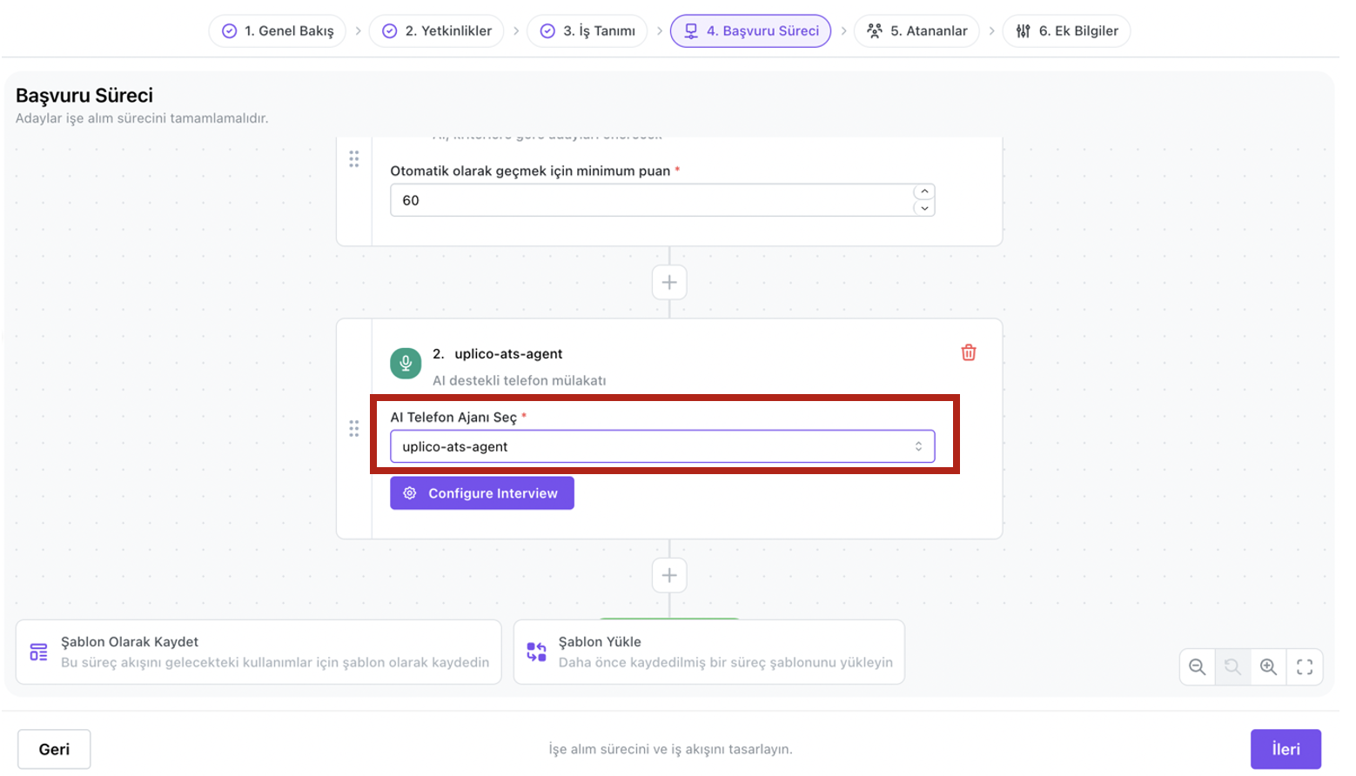Screen dimensions: 1356x776
Task: Save the flow via Şablon Olarak Kaydet
Action: pyautogui.click(x=258, y=652)
